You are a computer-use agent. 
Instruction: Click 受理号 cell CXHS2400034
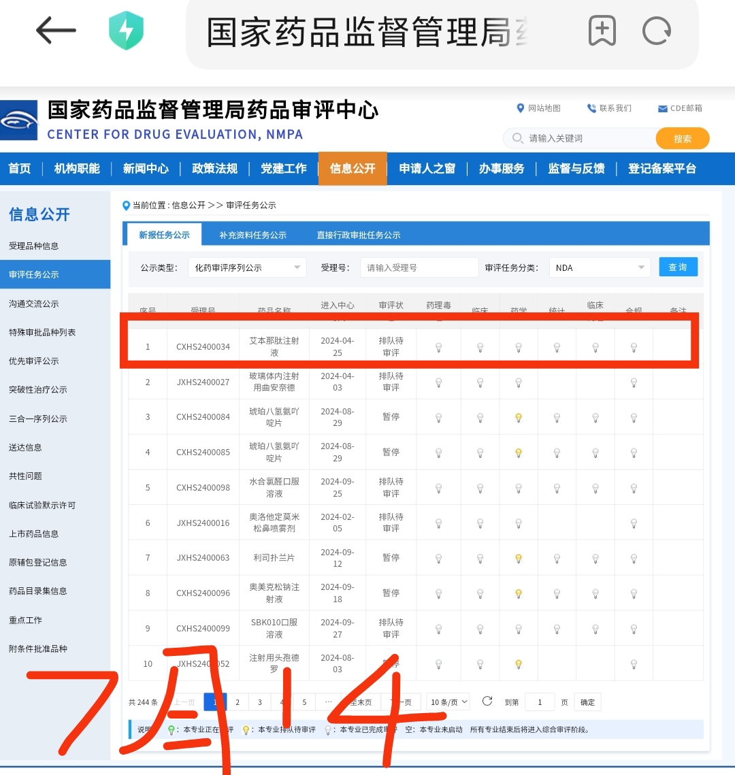pyautogui.click(x=203, y=347)
